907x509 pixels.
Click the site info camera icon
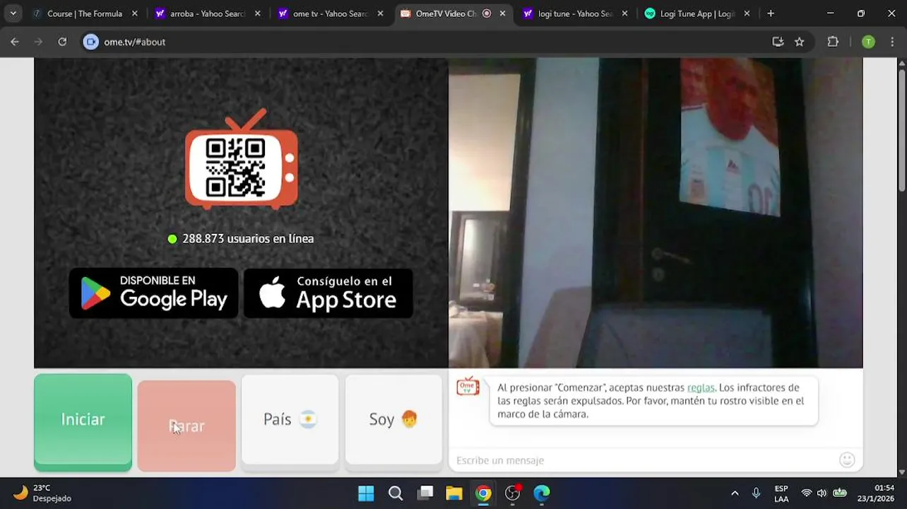tap(90, 42)
